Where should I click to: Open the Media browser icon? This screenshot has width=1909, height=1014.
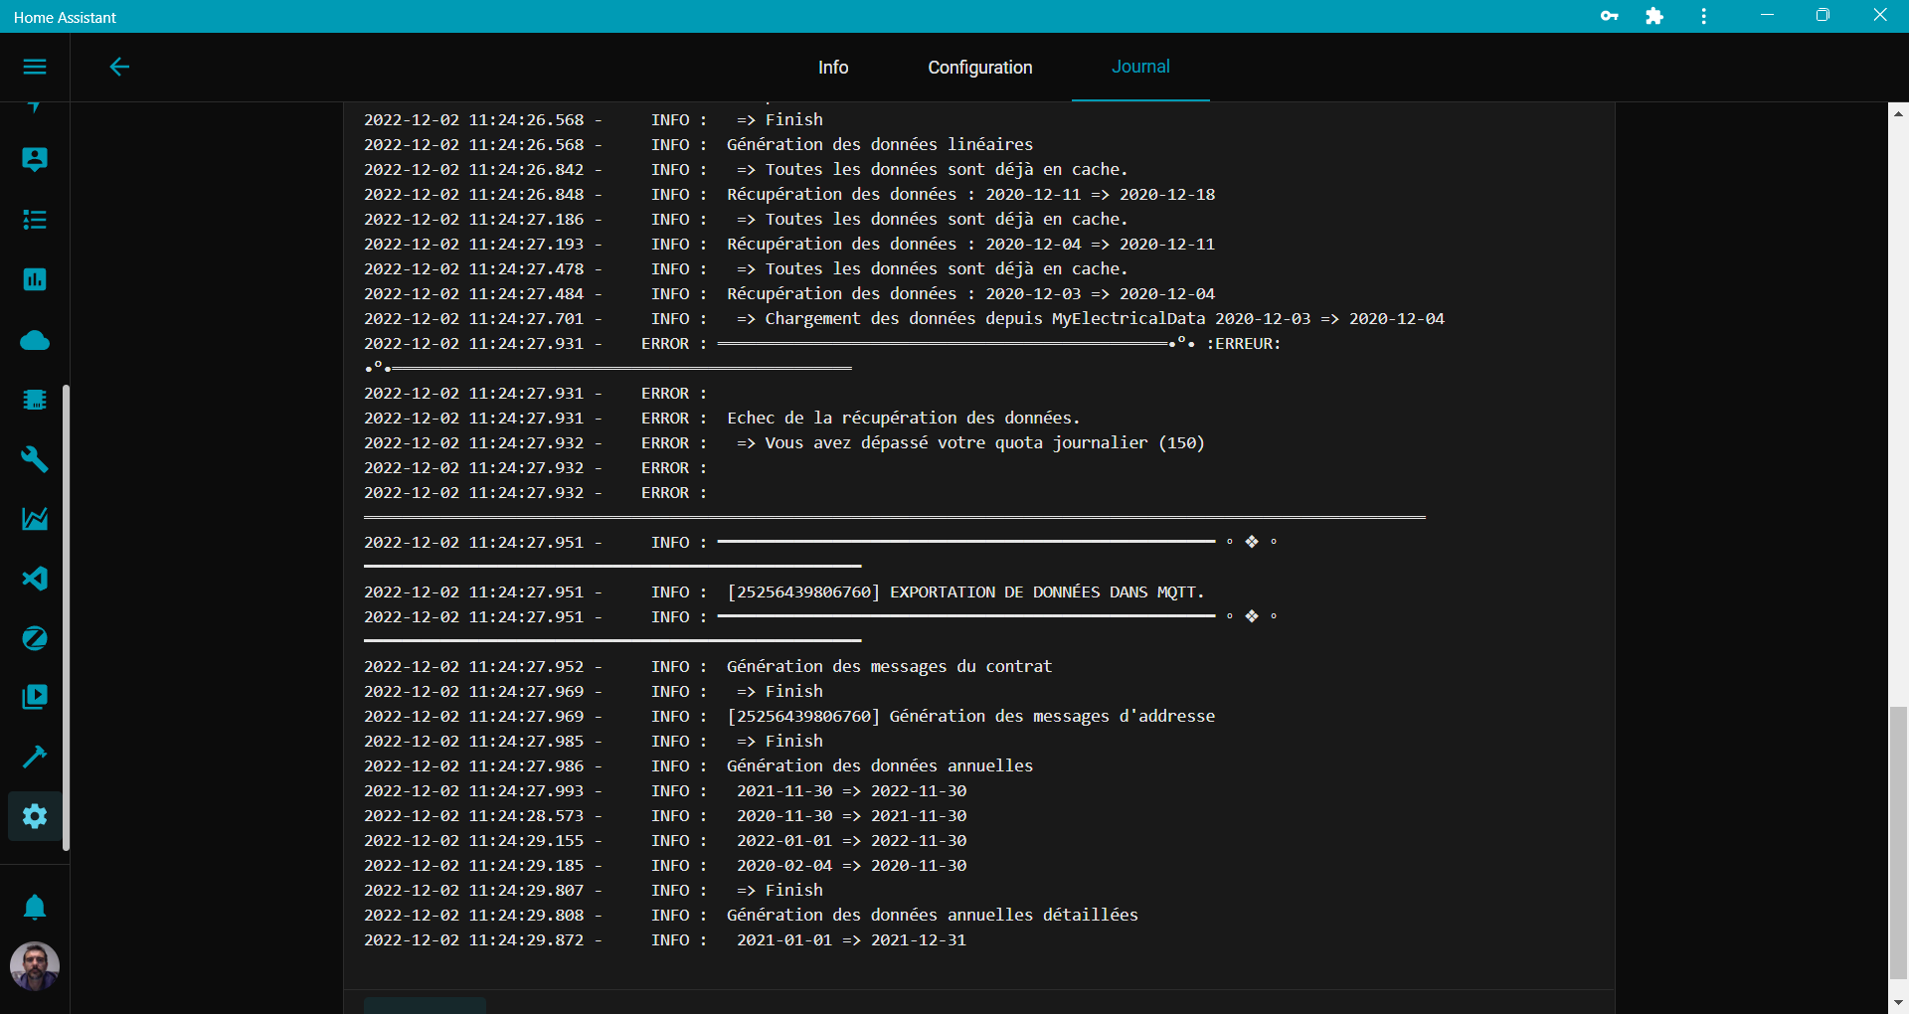(35, 697)
